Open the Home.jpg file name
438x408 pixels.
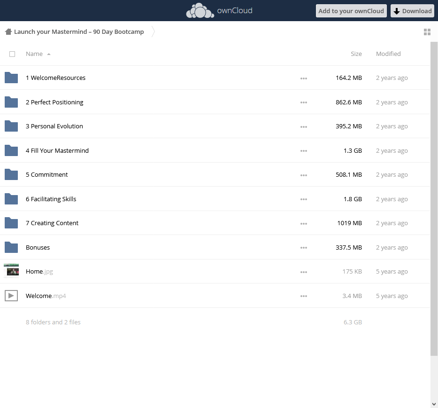(x=39, y=271)
